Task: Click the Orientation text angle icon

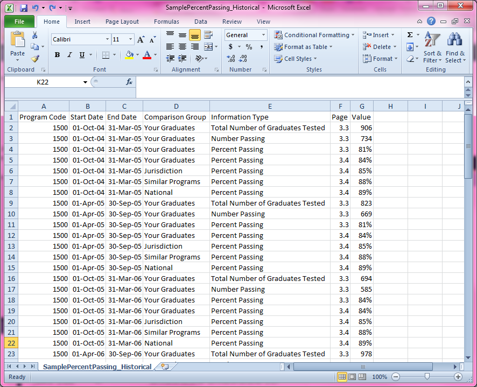Action: [x=199, y=59]
